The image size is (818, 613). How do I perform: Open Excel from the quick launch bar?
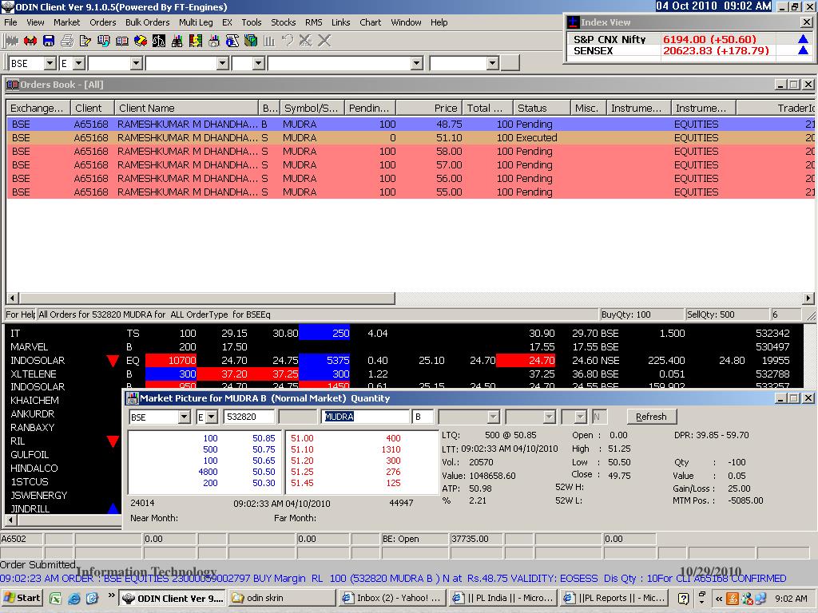55,598
